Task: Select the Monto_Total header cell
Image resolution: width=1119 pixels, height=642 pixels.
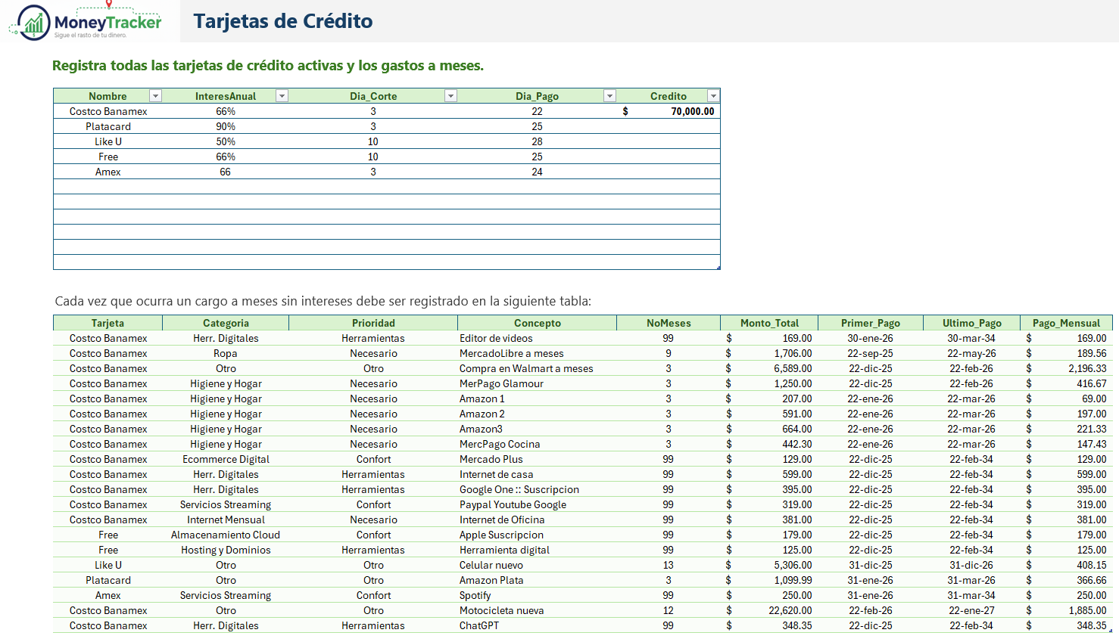Action: [769, 323]
